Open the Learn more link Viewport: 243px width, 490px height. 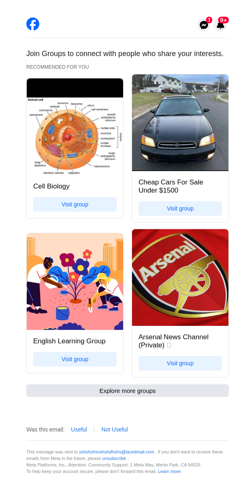(169, 471)
